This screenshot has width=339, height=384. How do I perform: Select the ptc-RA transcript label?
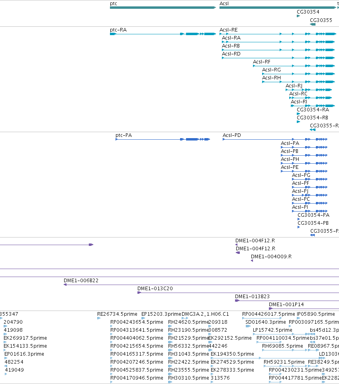[118, 30]
